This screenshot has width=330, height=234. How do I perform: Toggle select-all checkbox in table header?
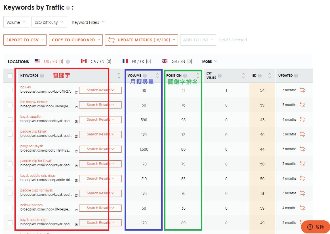coord(10,76)
